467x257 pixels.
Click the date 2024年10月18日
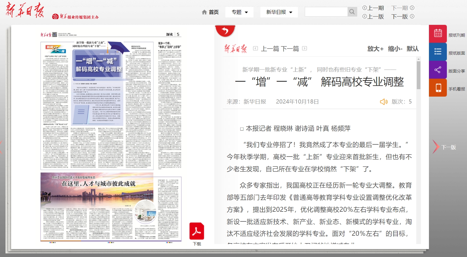(297, 102)
